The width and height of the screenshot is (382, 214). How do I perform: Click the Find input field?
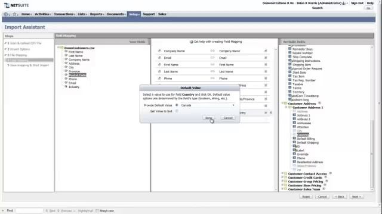coord(29,210)
